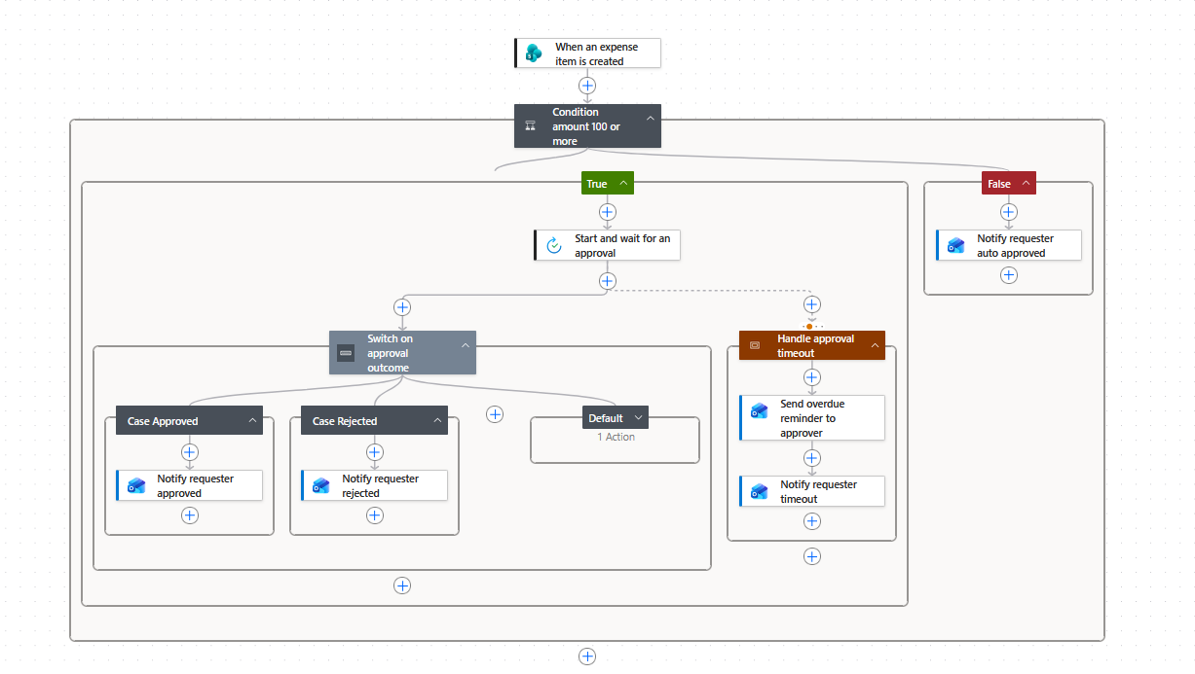Screen dimensions: 1195x674
Task: Add step at the very bottom below Condition block
Action: (x=587, y=656)
